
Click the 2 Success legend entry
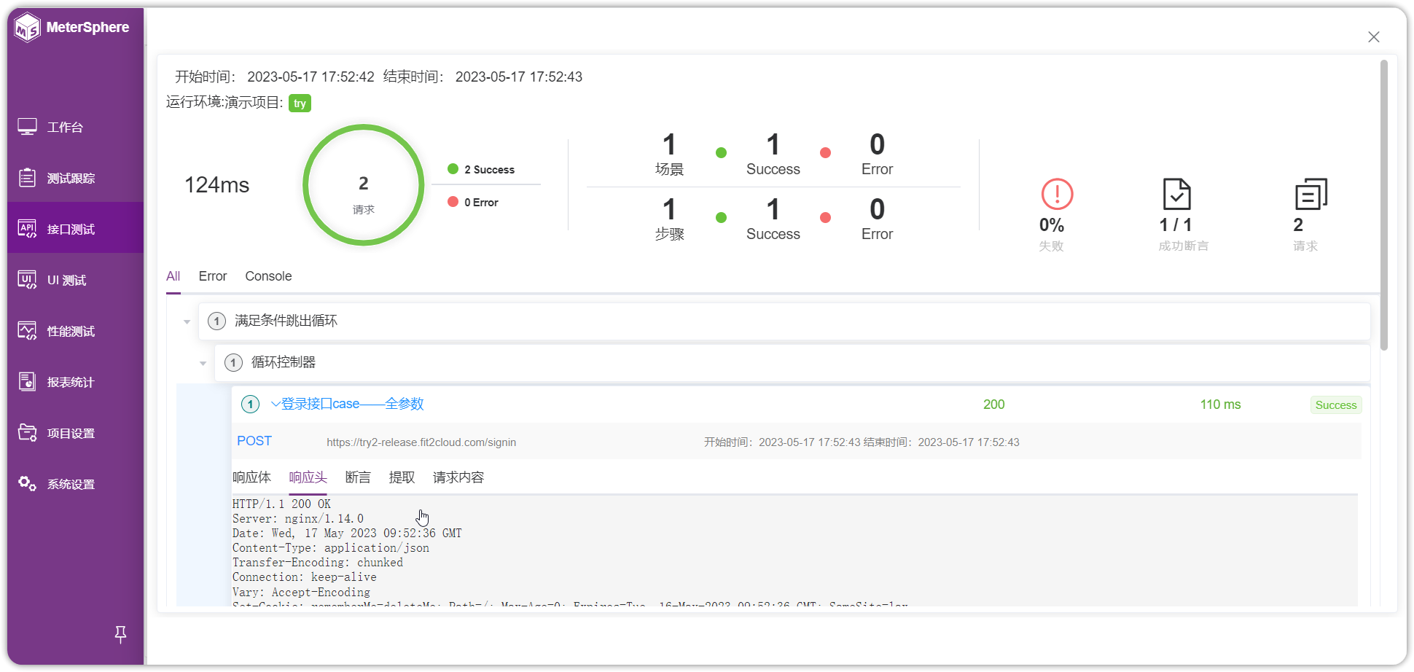pyautogui.click(x=481, y=169)
